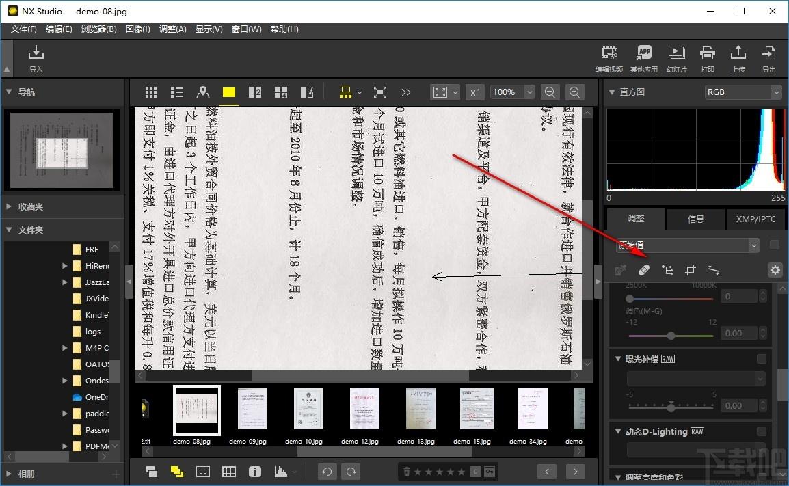Select the straighten tool

714,270
